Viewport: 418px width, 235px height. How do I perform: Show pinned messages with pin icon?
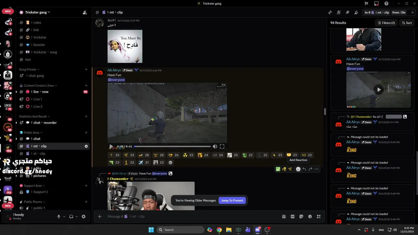pyautogui.click(x=347, y=12)
